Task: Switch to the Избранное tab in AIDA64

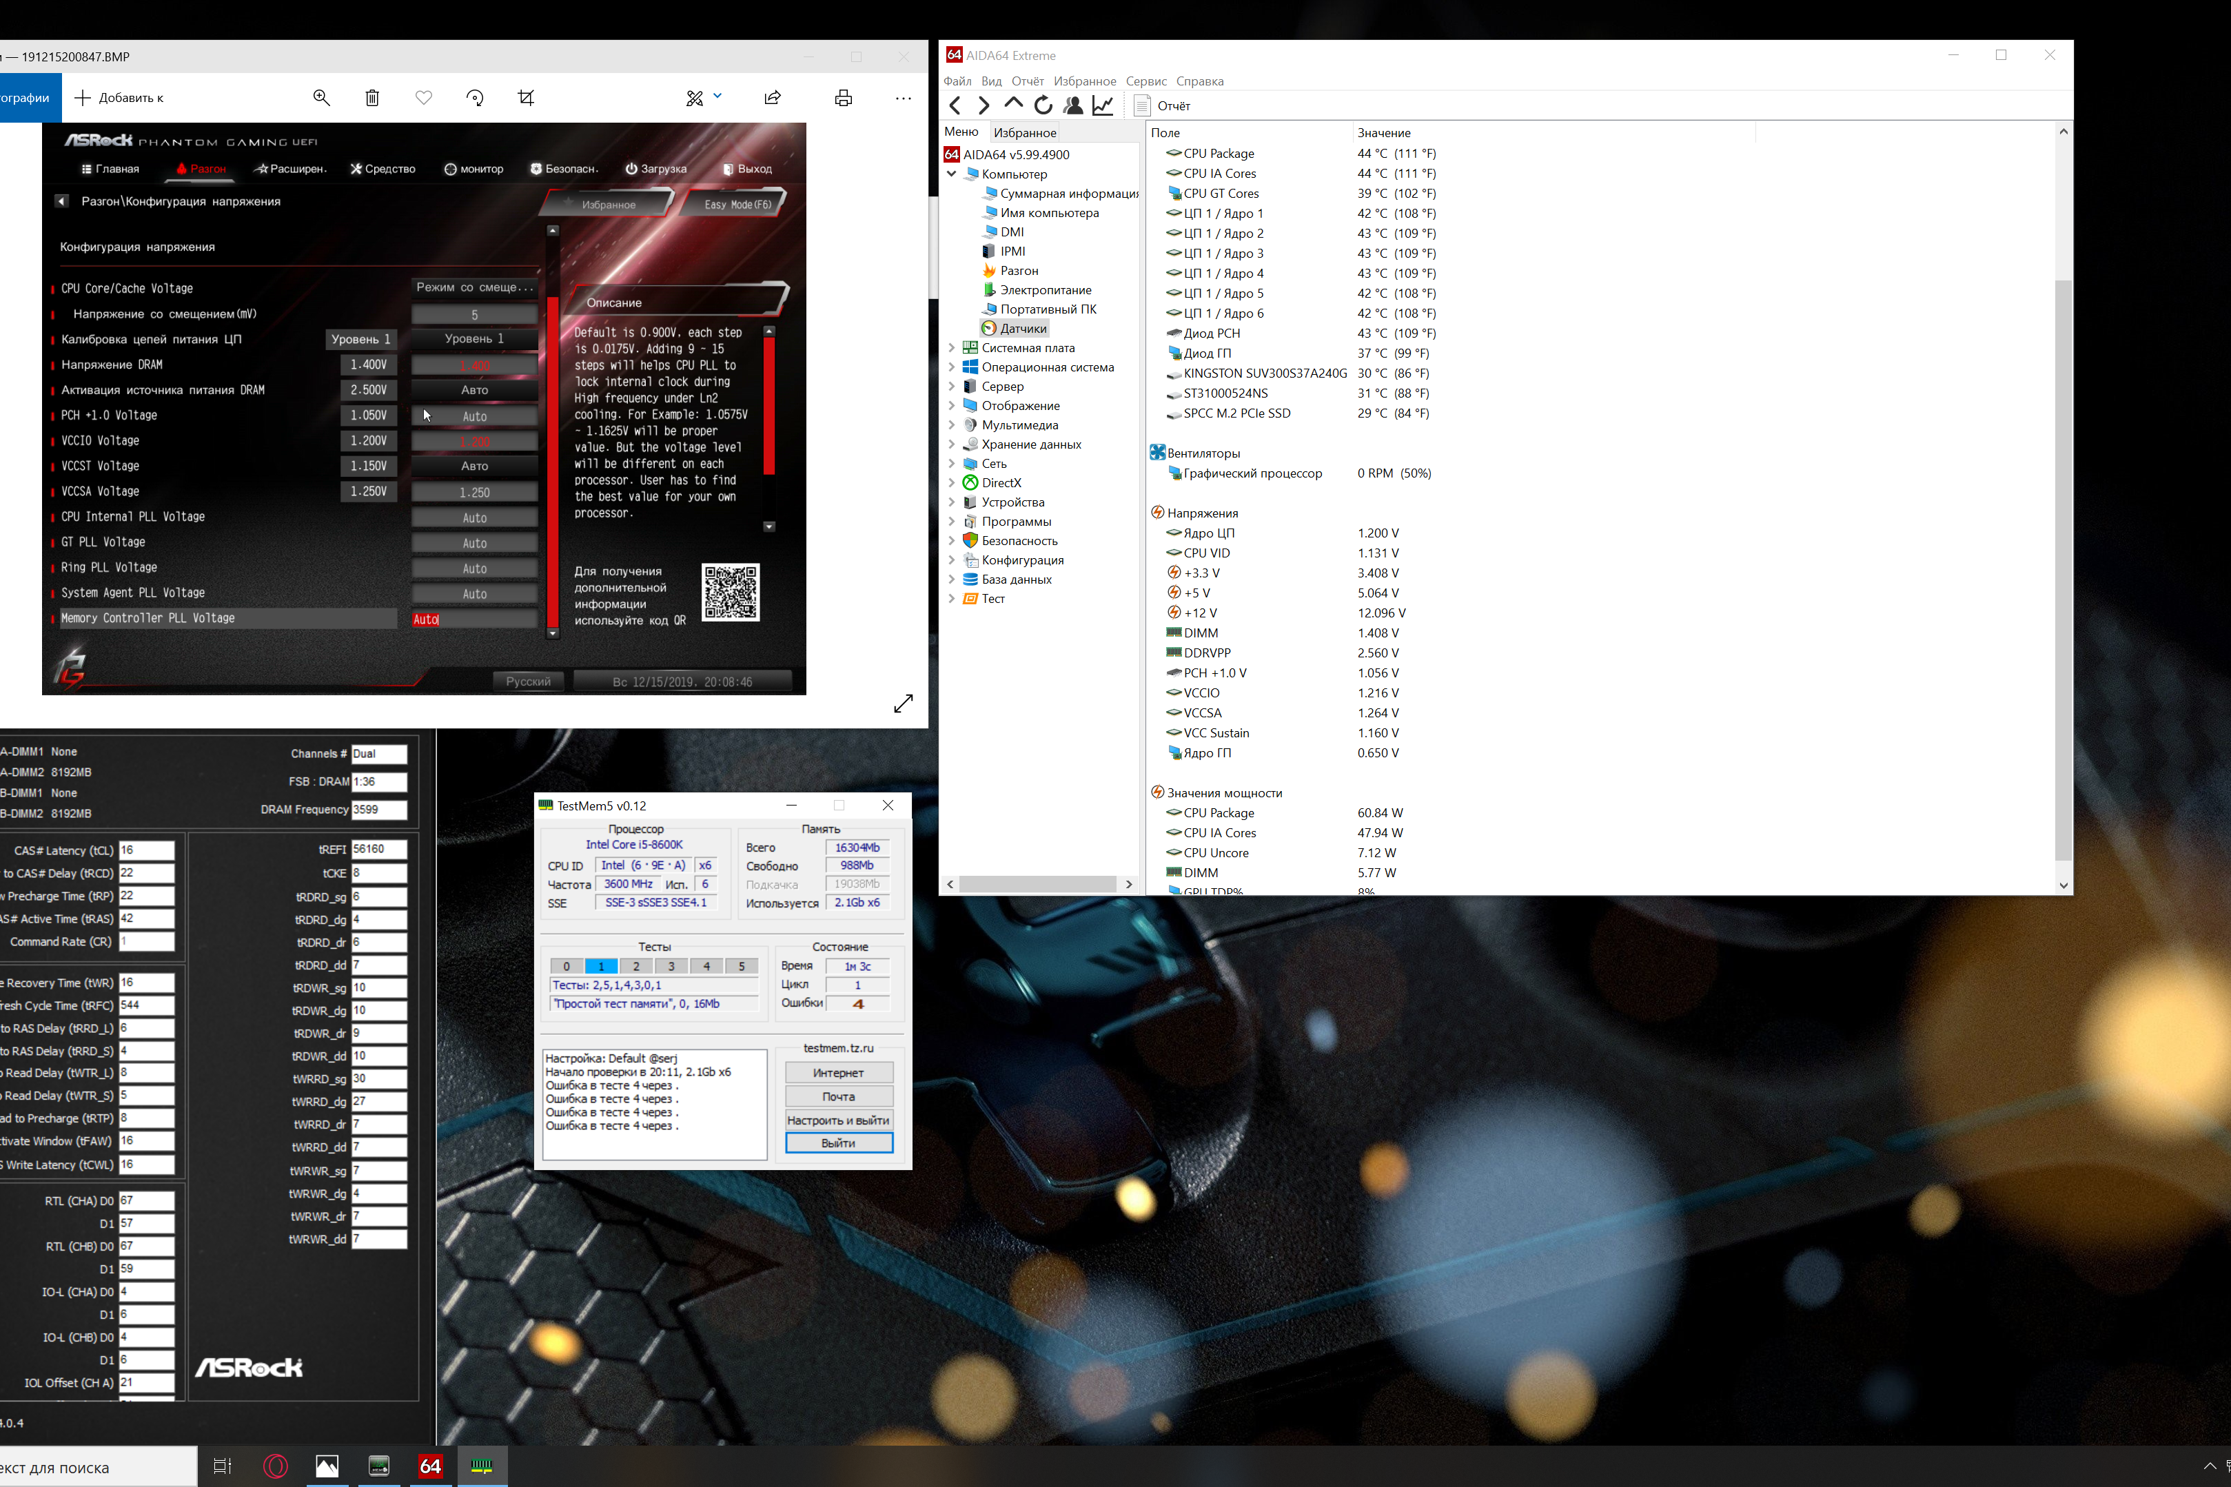Action: coord(1024,133)
